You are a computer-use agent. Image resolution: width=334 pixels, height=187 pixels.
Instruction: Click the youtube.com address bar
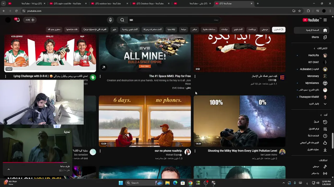click(157, 11)
